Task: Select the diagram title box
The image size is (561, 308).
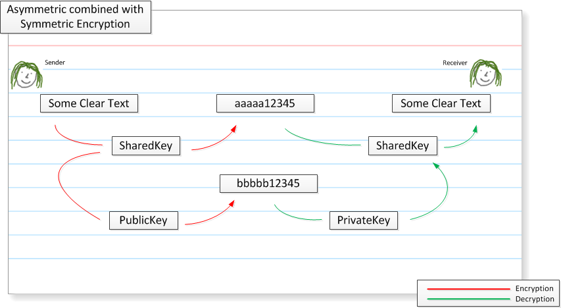Action: click(x=76, y=17)
